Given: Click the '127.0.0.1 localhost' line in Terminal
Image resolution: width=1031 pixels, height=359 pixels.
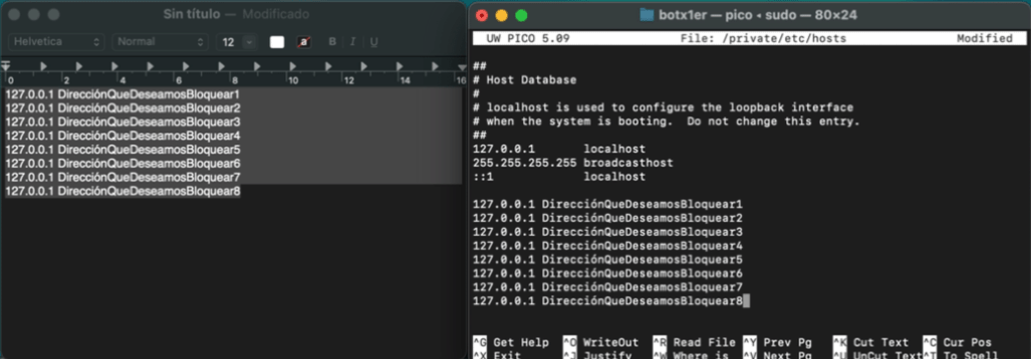Looking at the screenshot, I should (559, 149).
